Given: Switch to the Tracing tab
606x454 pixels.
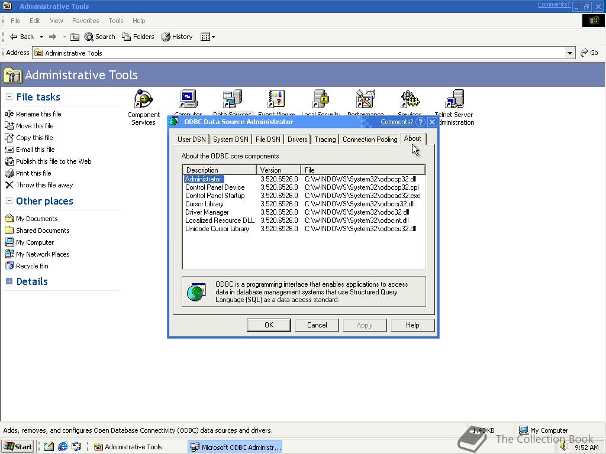Looking at the screenshot, I should 325,140.
